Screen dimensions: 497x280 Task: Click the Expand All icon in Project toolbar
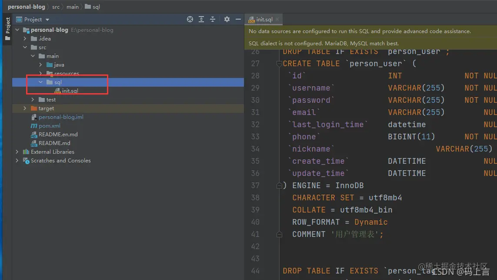coord(201,19)
